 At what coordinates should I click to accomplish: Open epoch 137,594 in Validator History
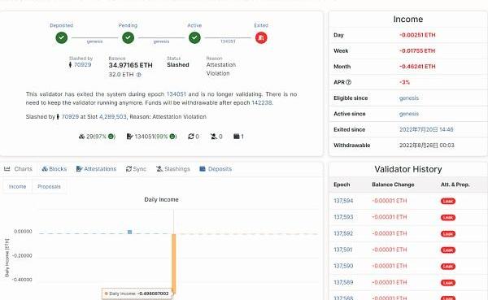[x=343, y=201]
